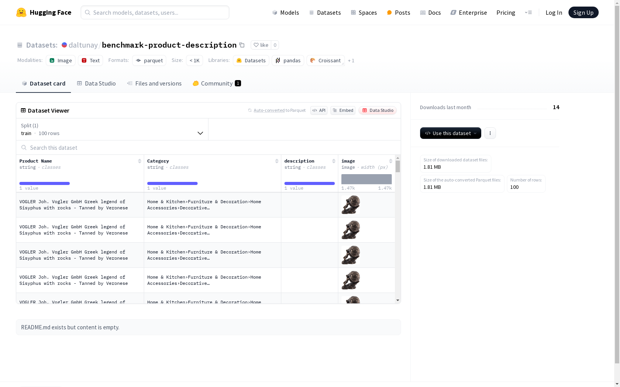Sort the Category column
Screen dimensions: 620x387
point(277,161)
